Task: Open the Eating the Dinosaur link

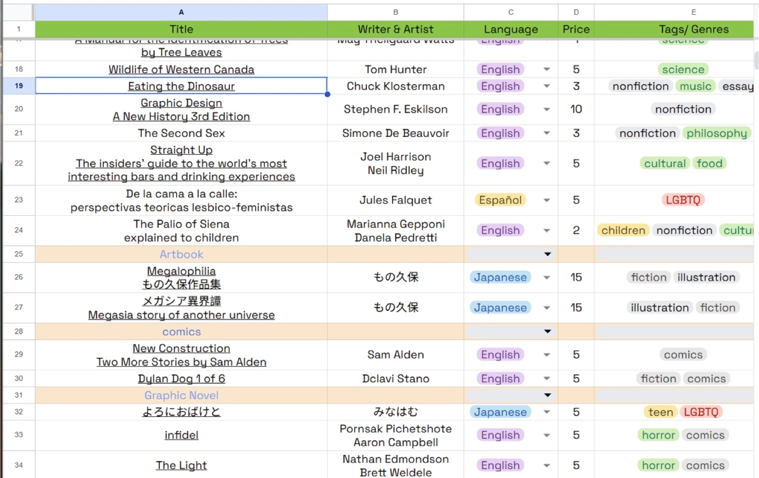Action: pos(181,86)
